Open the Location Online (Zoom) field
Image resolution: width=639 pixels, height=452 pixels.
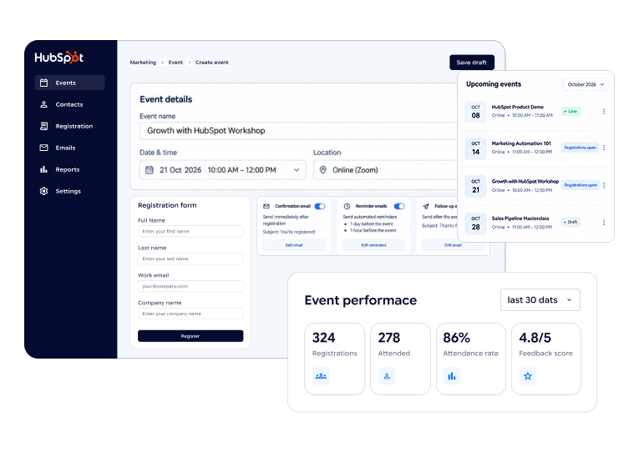click(387, 170)
